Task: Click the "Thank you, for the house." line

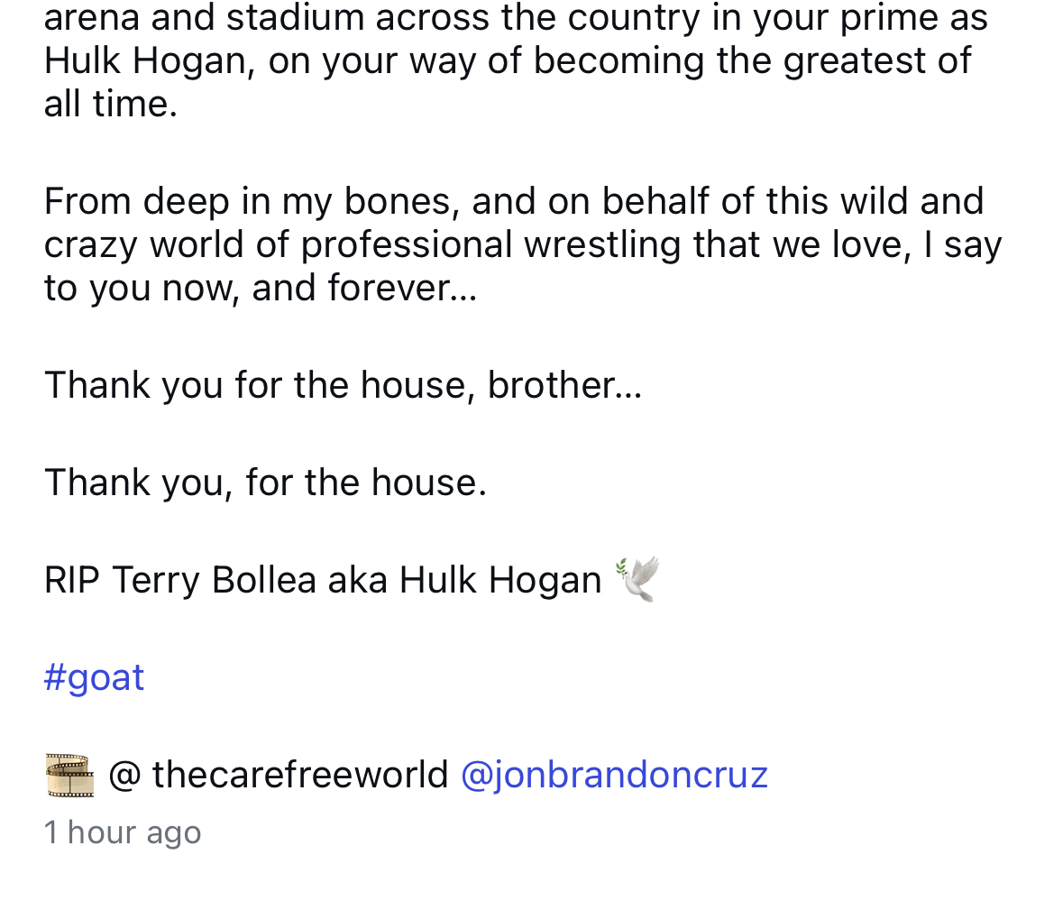Action: tap(265, 483)
